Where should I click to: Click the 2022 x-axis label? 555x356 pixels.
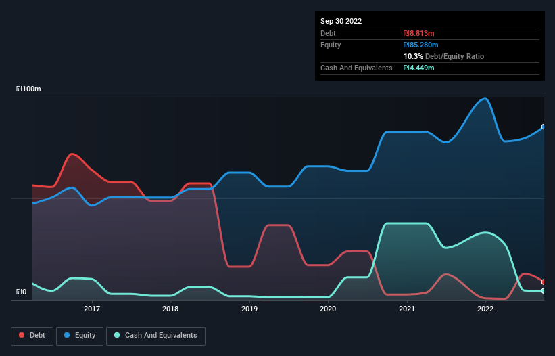[x=485, y=309]
